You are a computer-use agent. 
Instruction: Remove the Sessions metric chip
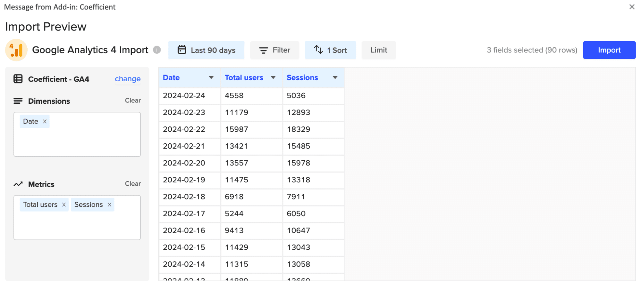(x=109, y=205)
